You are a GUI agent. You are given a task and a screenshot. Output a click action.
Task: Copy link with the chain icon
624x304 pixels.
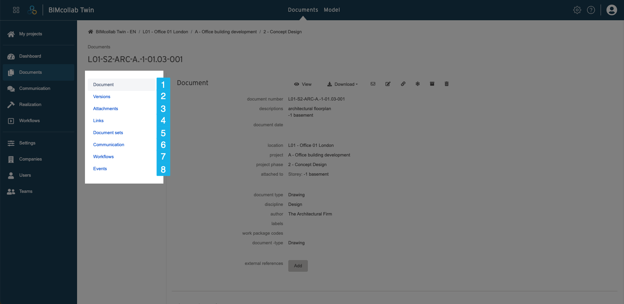point(403,84)
